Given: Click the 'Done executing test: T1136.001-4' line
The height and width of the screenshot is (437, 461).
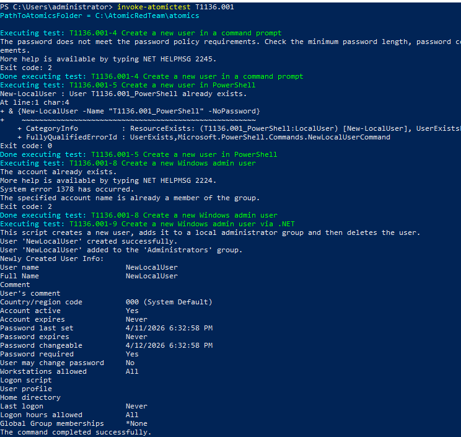Looking at the screenshot, I should pyautogui.click(x=152, y=76).
